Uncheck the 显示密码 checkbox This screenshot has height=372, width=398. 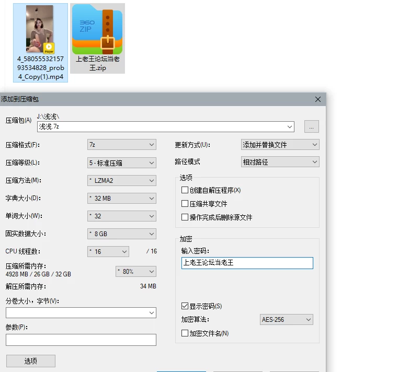(185, 306)
